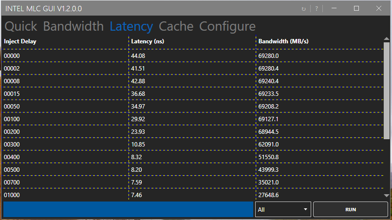Select inject delay 00200 cell
This screenshot has width=392, height=220.
pyautogui.click(x=12, y=132)
